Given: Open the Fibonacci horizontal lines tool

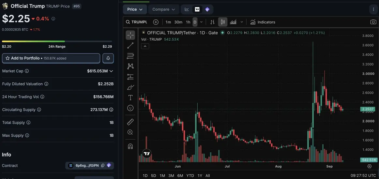Looking at the screenshot, I should pos(130,56).
